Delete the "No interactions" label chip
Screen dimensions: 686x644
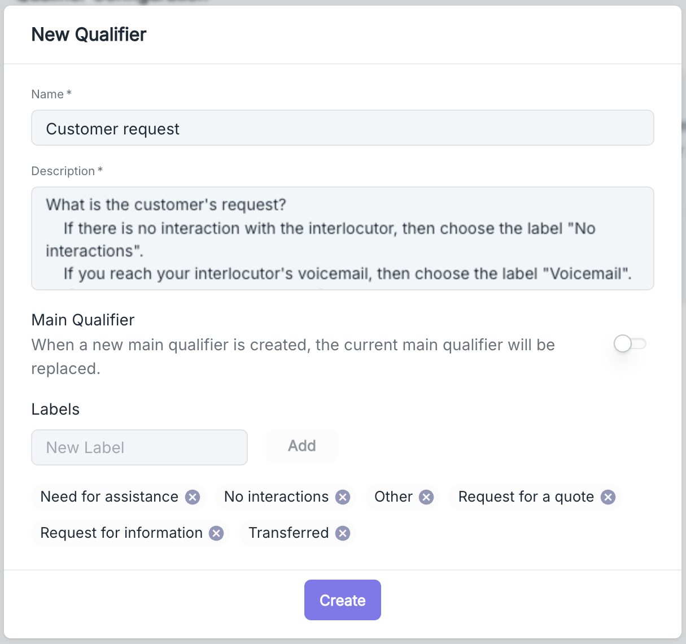[x=343, y=497]
